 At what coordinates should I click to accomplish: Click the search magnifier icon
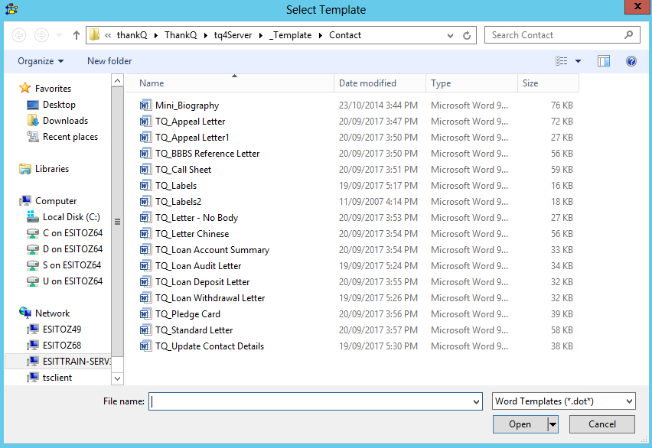pos(628,35)
